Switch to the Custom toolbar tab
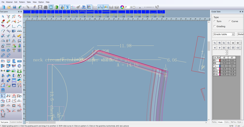This screenshot has height=127, width=244. 16,122
